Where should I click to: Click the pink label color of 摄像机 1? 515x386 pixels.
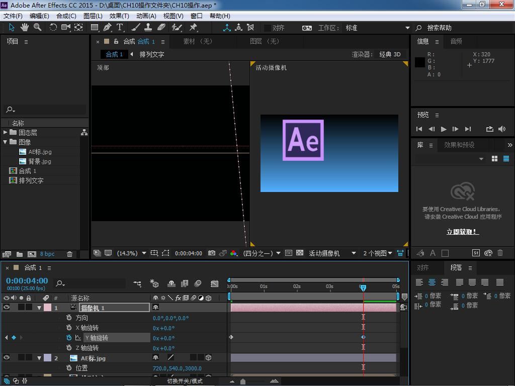click(48, 308)
